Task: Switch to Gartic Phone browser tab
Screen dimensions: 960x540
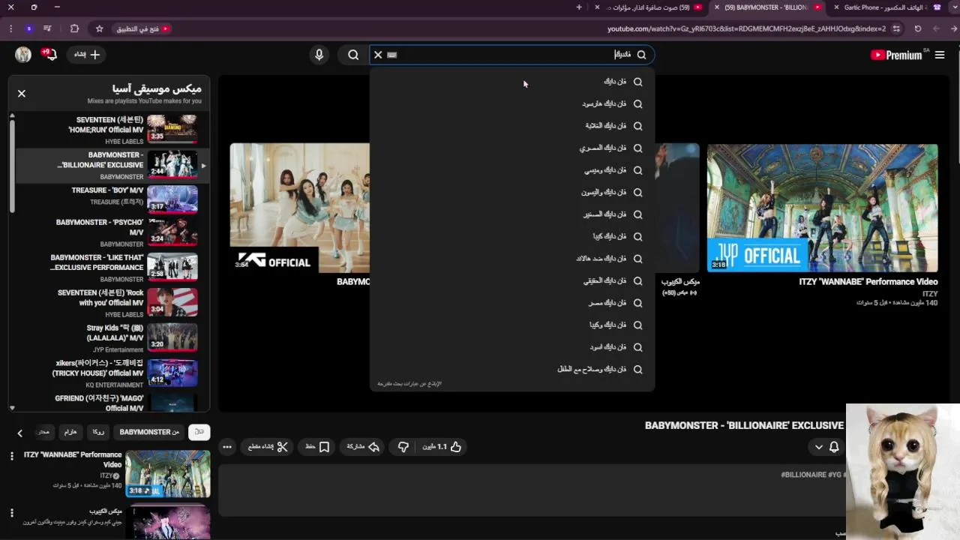Action: click(885, 7)
